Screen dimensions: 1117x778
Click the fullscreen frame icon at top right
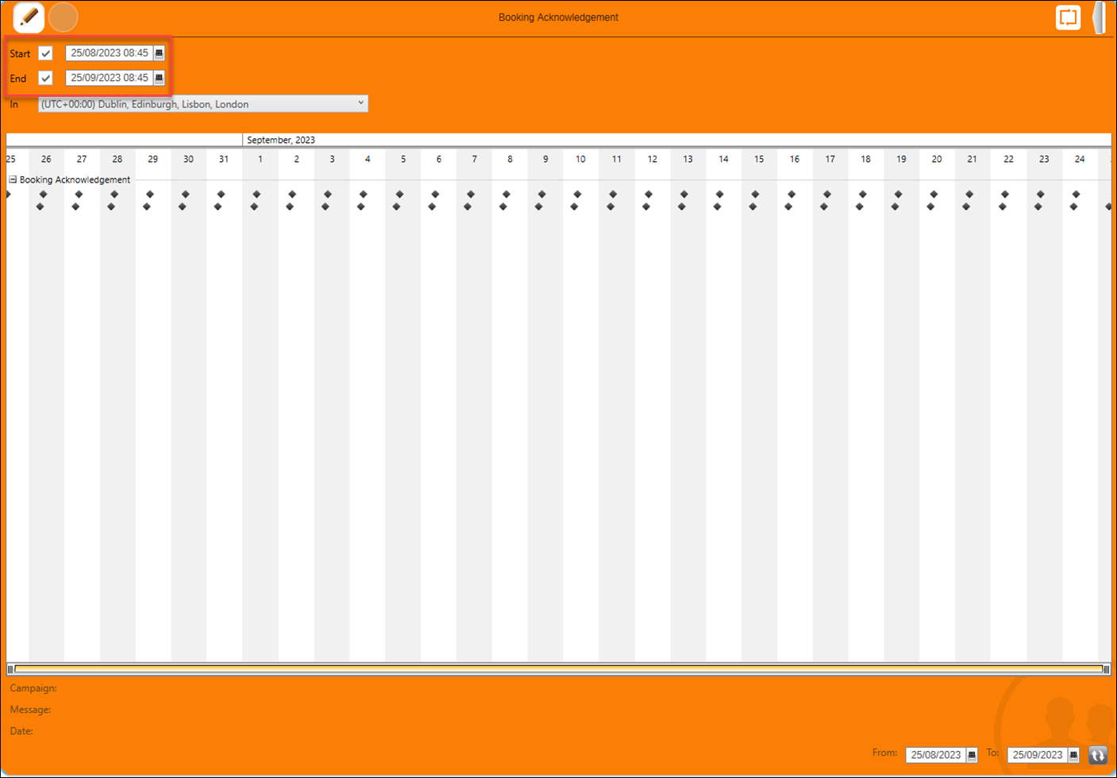click(x=1069, y=17)
